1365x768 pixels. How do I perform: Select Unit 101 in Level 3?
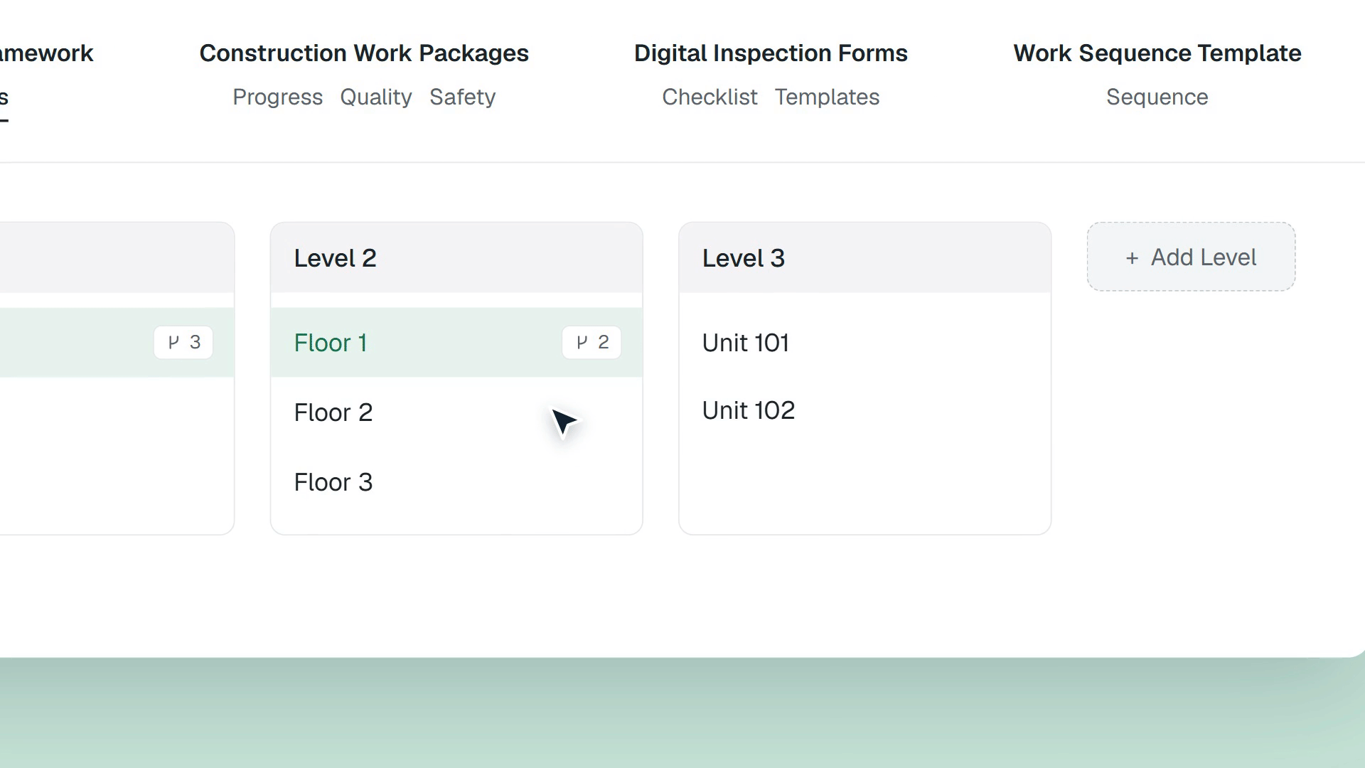tap(864, 343)
